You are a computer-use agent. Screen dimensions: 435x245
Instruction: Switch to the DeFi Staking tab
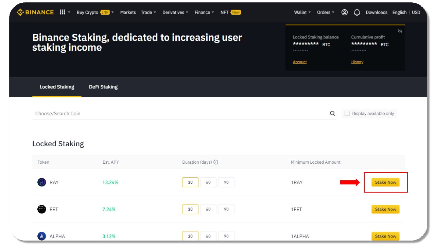(x=103, y=87)
